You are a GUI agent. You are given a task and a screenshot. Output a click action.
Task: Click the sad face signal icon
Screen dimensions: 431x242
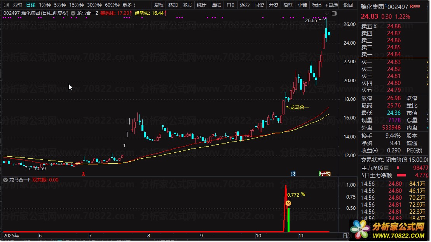tap(288, 203)
